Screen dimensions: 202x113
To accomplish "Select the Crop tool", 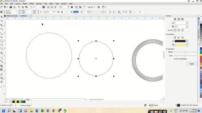I will [x=2, y=25].
